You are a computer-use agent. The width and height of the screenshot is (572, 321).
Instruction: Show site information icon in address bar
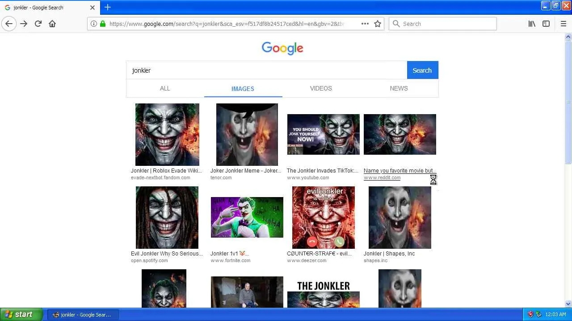93,24
